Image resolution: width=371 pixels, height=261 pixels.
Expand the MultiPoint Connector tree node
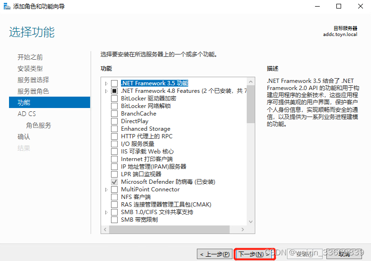point(106,189)
